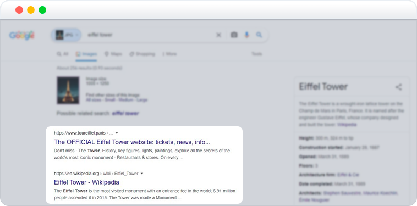Open the Shopping tab
The height and width of the screenshot is (206, 417).
click(x=142, y=54)
